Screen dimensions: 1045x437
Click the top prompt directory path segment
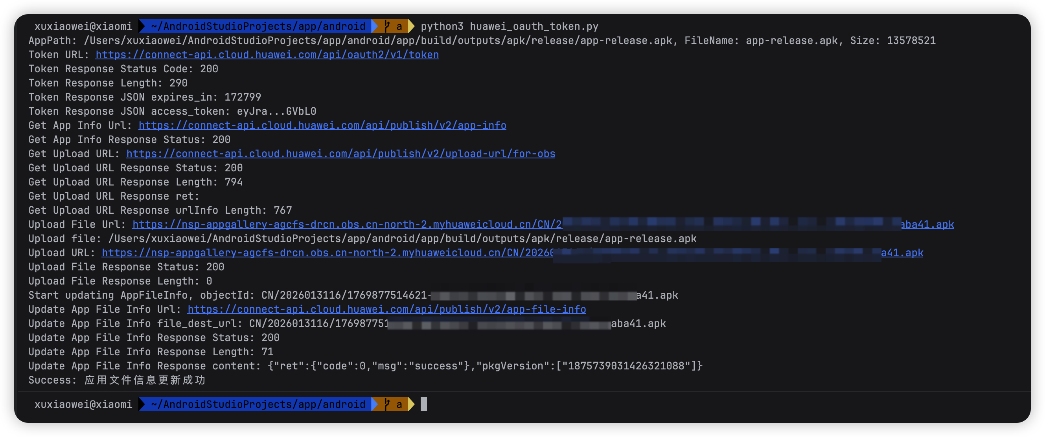tap(258, 26)
